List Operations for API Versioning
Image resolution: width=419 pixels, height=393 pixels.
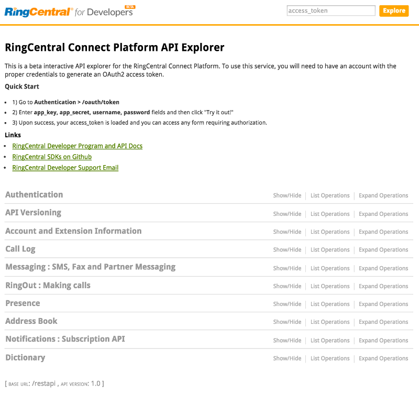click(330, 214)
